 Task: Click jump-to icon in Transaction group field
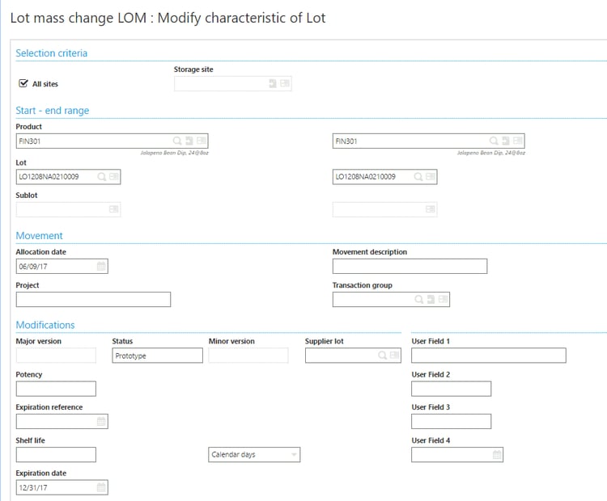tap(431, 299)
